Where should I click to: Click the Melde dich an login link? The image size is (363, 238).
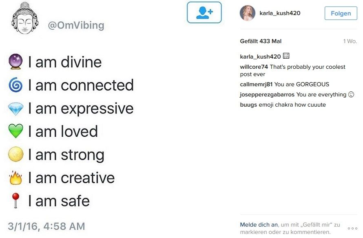click(x=259, y=225)
